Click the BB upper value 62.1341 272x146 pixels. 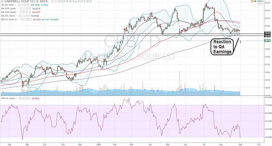coord(46,19)
